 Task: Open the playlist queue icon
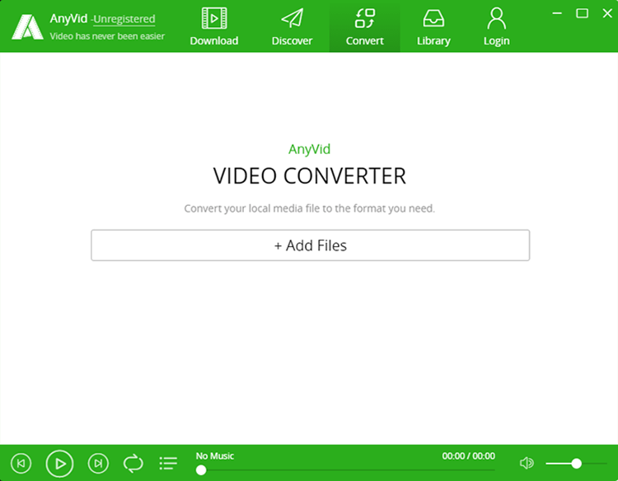point(168,463)
